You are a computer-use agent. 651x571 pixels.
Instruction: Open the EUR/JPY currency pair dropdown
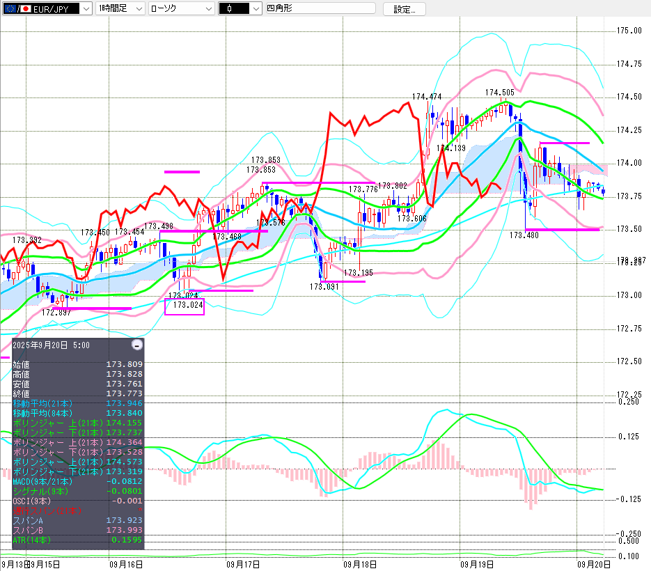tap(86, 8)
